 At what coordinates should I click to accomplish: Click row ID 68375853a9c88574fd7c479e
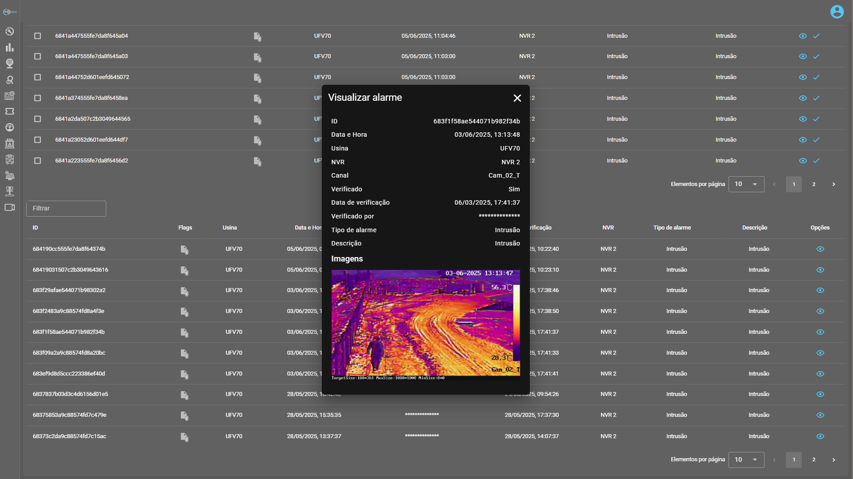pyautogui.click(x=69, y=415)
